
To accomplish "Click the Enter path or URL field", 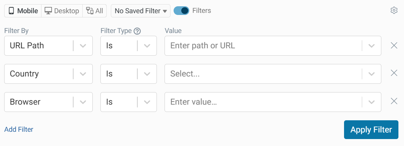I will pos(263,46).
